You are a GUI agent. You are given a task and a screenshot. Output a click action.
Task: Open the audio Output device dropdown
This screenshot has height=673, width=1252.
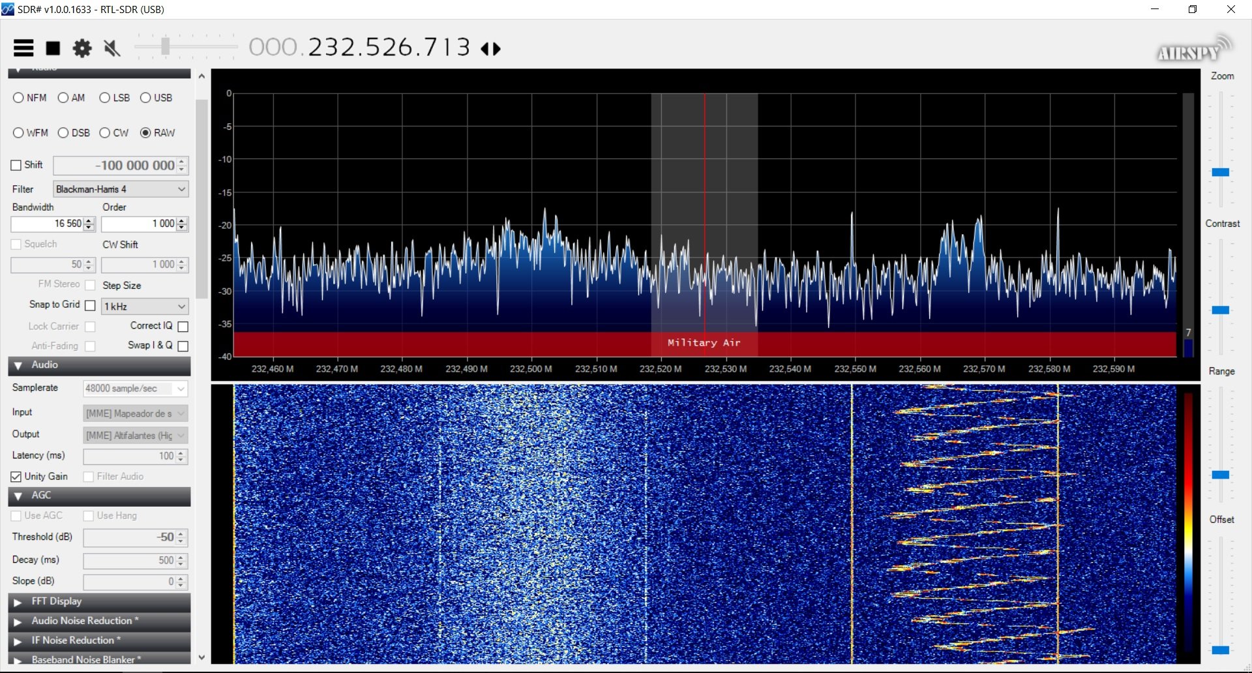136,436
